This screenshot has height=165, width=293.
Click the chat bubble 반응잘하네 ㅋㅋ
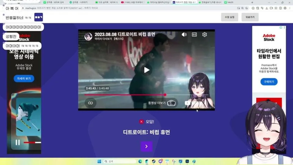point(19,18)
